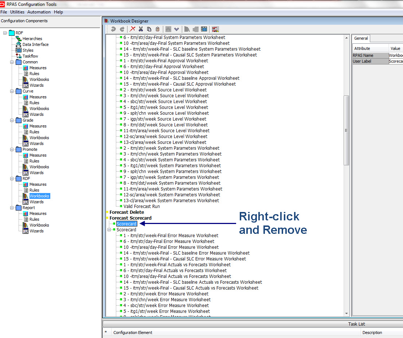The image size is (403, 338).
Task: Select '10 -itm/area/day-Final System Parameters Worksheet'
Action: tap(176, 43)
